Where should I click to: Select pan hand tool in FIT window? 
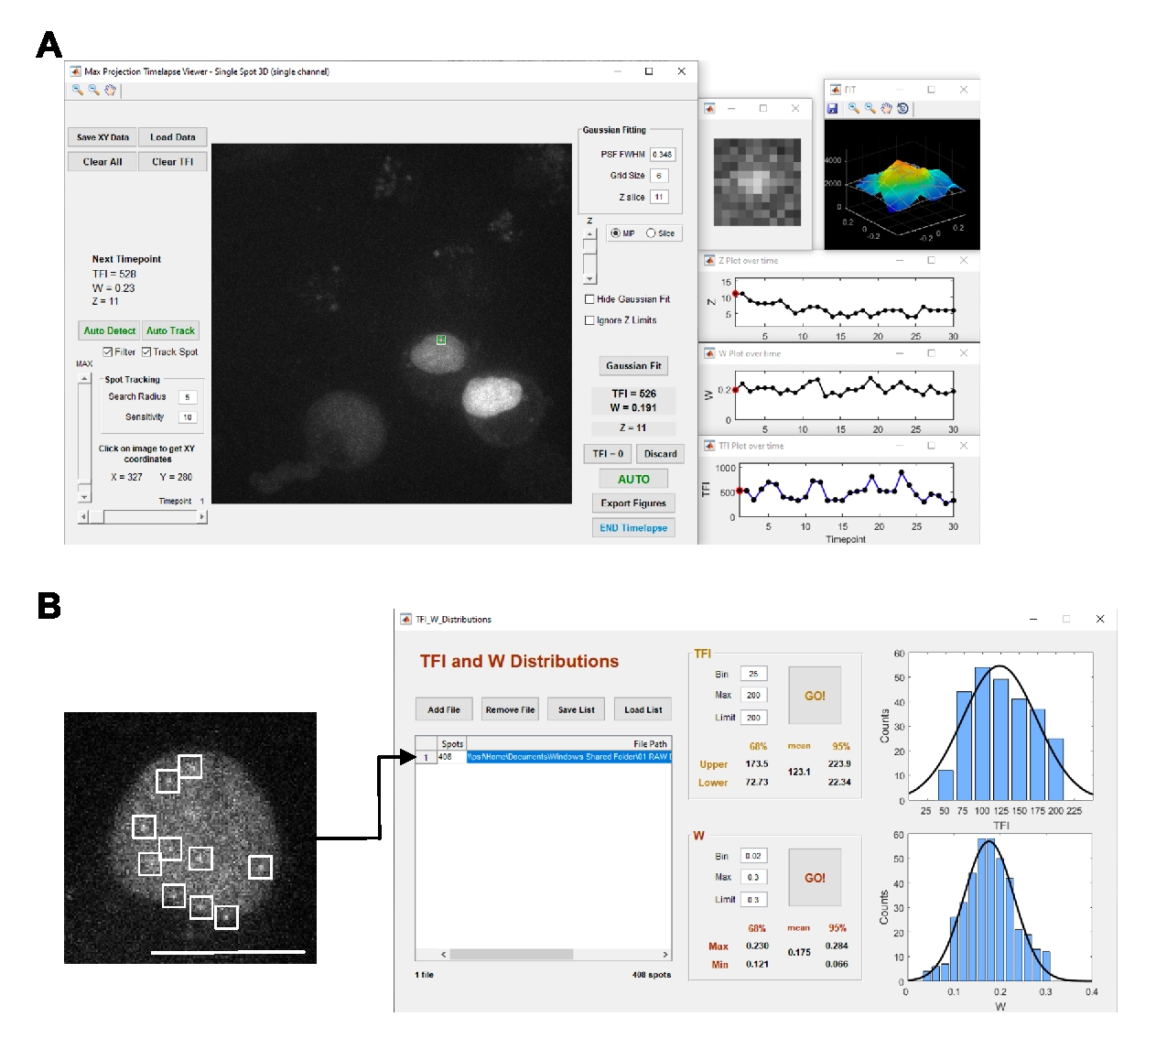886,108
